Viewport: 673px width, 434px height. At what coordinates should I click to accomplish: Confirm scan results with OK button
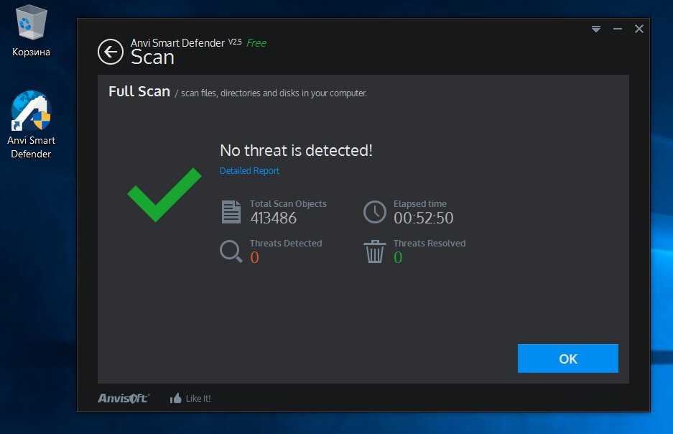[x=568, y=359]
